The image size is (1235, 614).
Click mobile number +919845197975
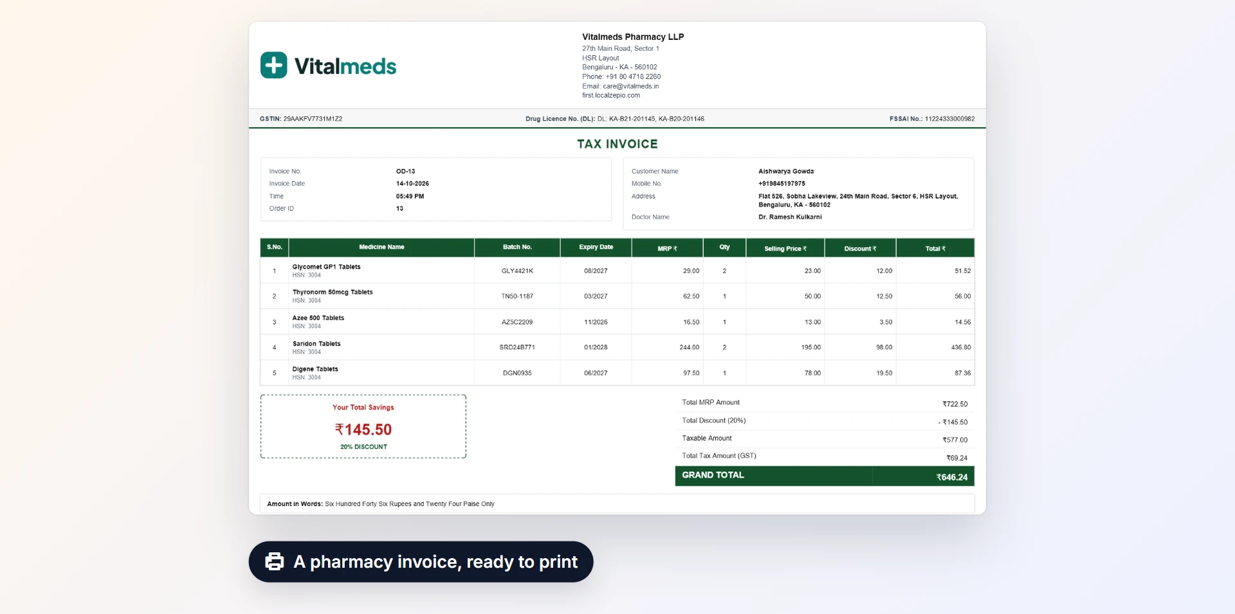pos(782,184)
